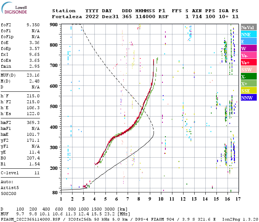This screenshot has height=222, width=259.
Task: Click the foF2 value 9.350
Action: 33,25
